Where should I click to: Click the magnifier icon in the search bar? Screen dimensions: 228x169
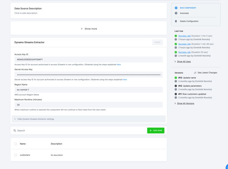tap(15, 130)
